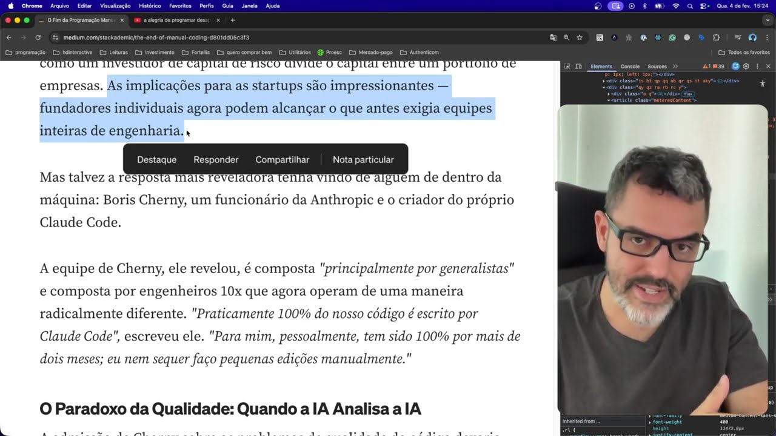Click the blue price tag extension icon

[701, 38]
